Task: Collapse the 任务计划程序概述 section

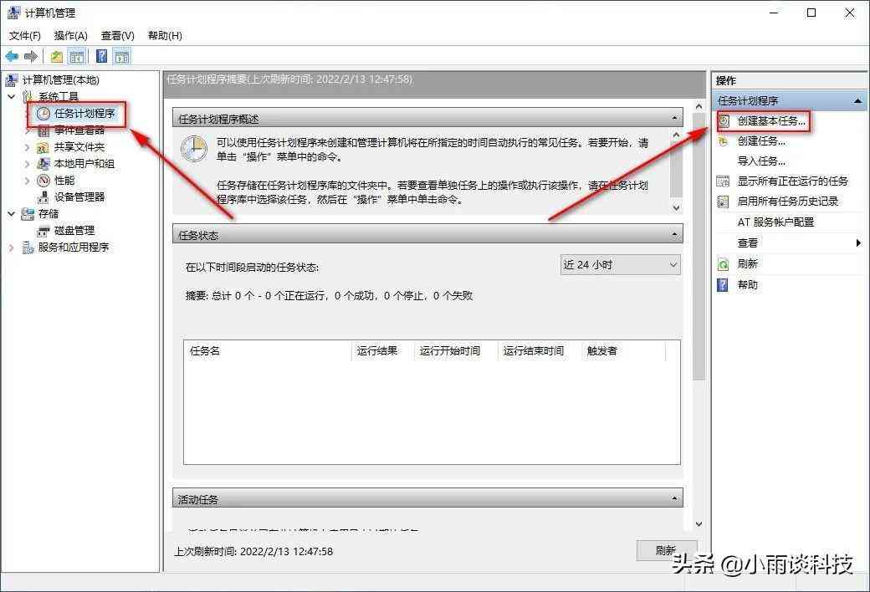Action: (674, 118)
